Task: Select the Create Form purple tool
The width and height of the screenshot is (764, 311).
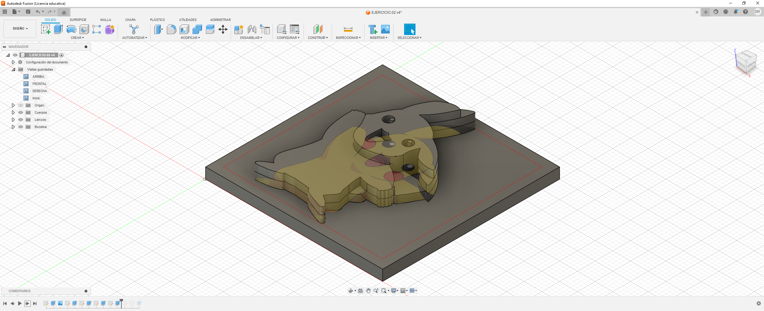Action: pyautogui.click(x=110, y=29)
